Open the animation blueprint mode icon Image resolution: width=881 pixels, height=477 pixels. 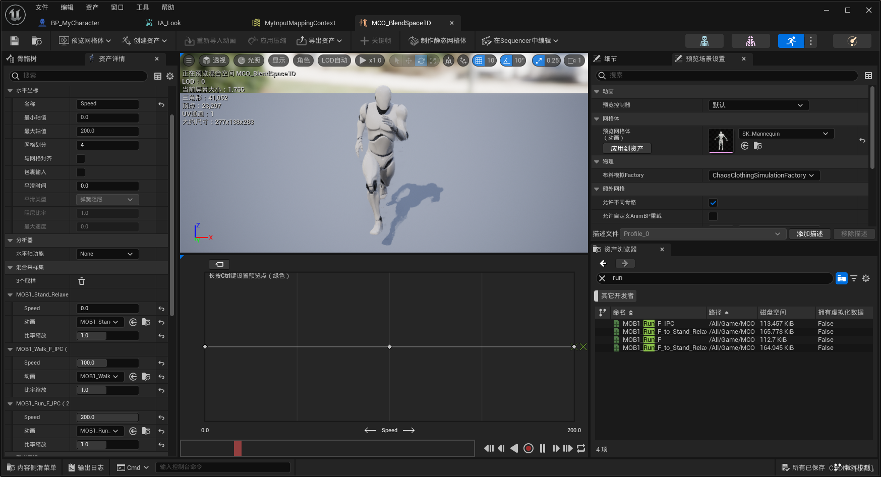coord(852,41)
